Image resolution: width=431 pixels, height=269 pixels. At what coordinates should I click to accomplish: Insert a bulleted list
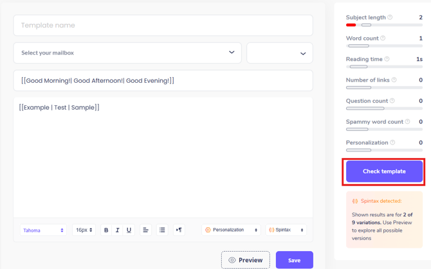pos(162,230)
